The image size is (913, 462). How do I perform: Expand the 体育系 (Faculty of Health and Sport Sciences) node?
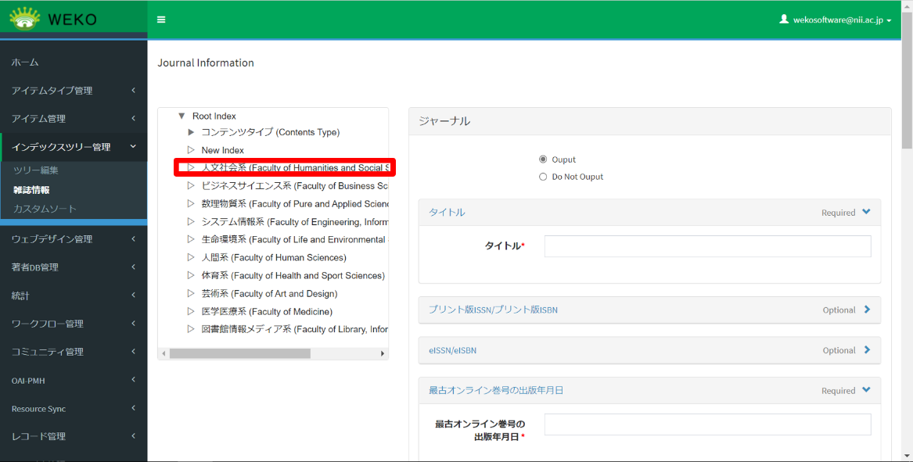[x=190, y=275]
